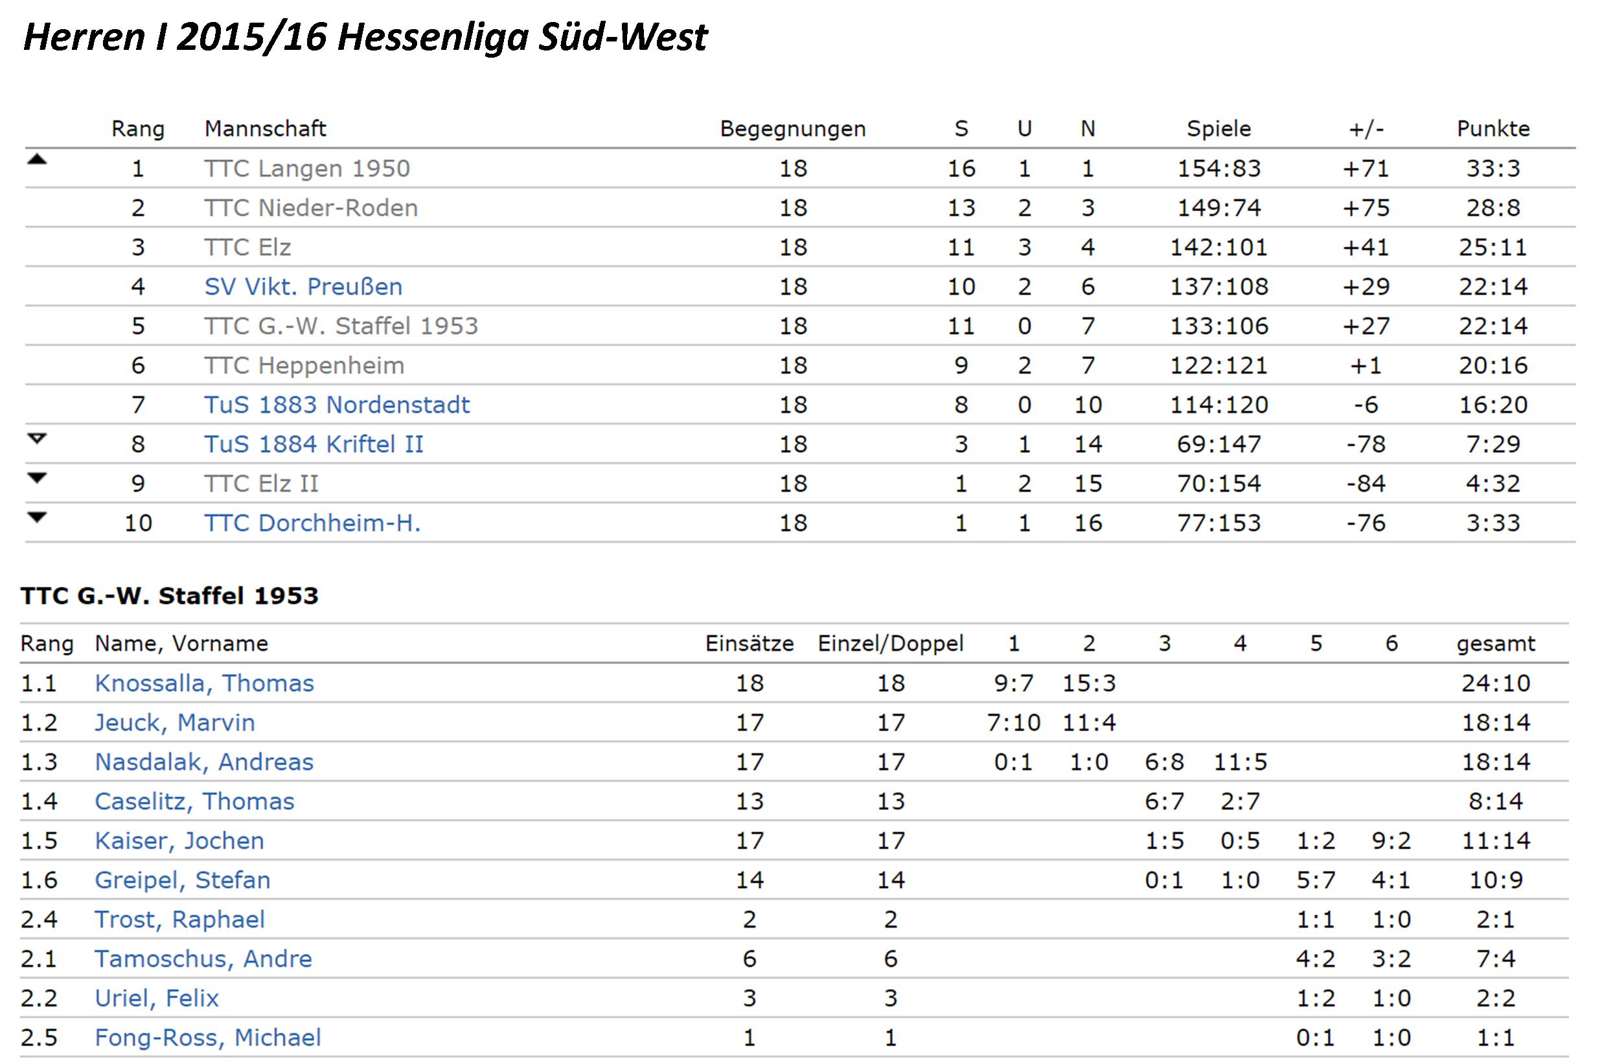The image size is (1602, 1061).
Task: Open player Knossalla, Thomas
Action: coord(204,683)
